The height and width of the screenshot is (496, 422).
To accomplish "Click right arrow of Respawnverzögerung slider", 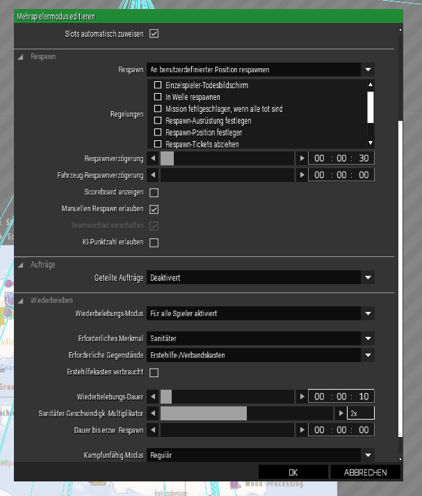I will 302,158.
